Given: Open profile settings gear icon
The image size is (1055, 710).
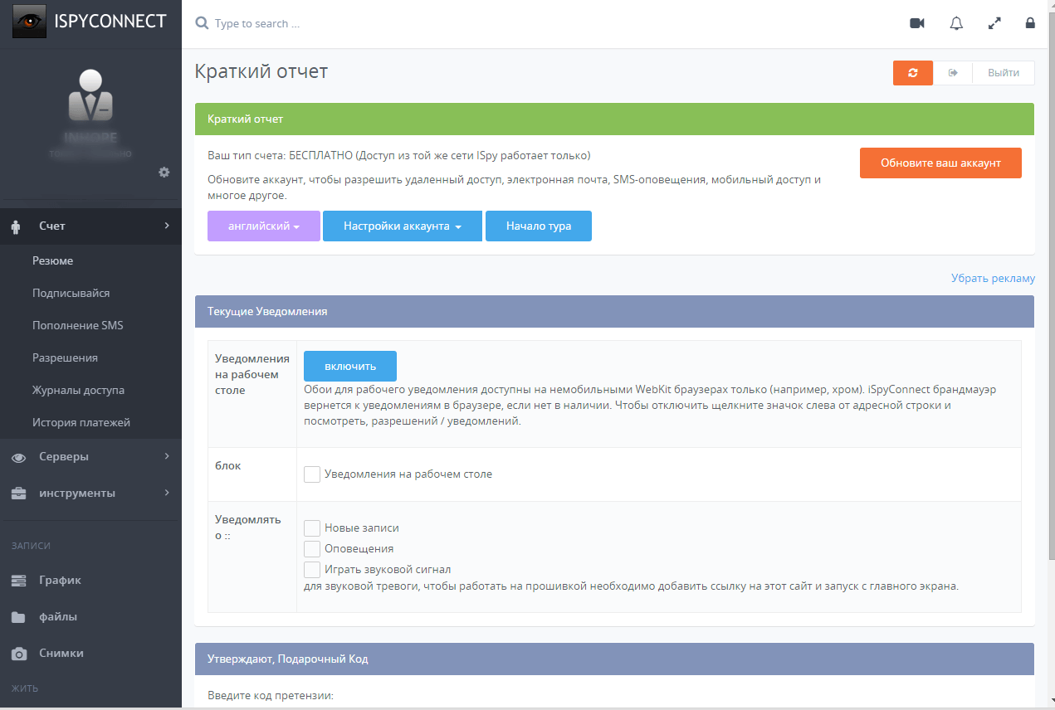Looking at the screenshot, I should point(164,172).
